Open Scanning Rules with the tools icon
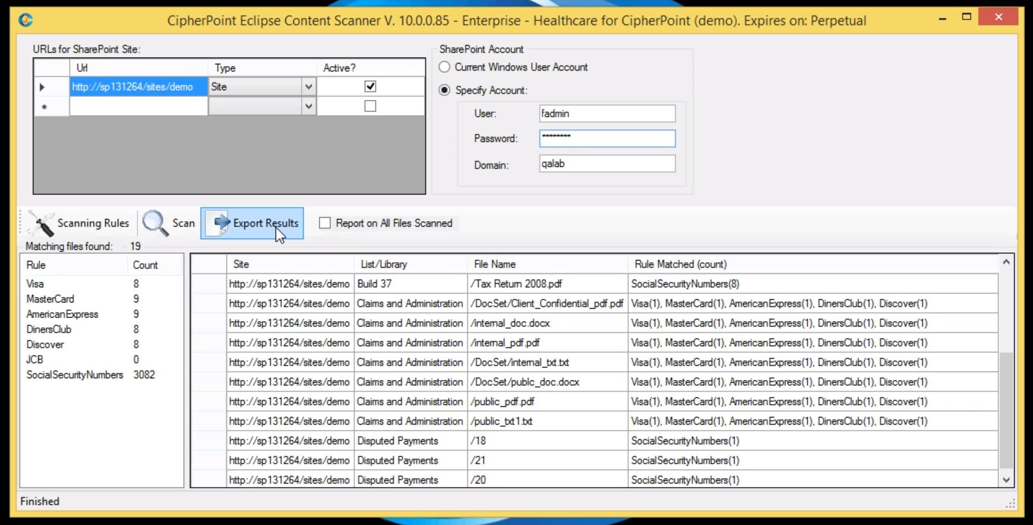This screenshot has width=1033, height=525. (x=41, y=224)
